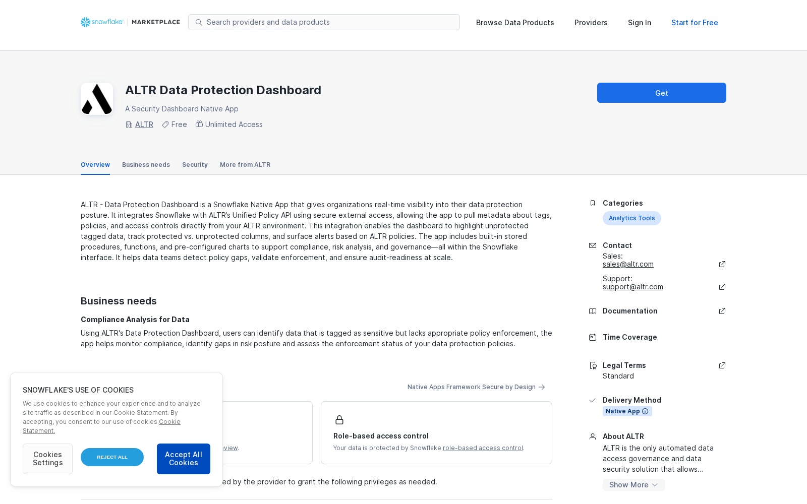The height and width of the screenshot is (504, 807).
Task: Click the Documentation heading link
Action: (630, 311)
